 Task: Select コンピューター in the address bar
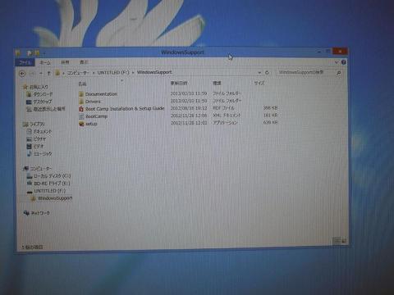(x=78, y=73)
